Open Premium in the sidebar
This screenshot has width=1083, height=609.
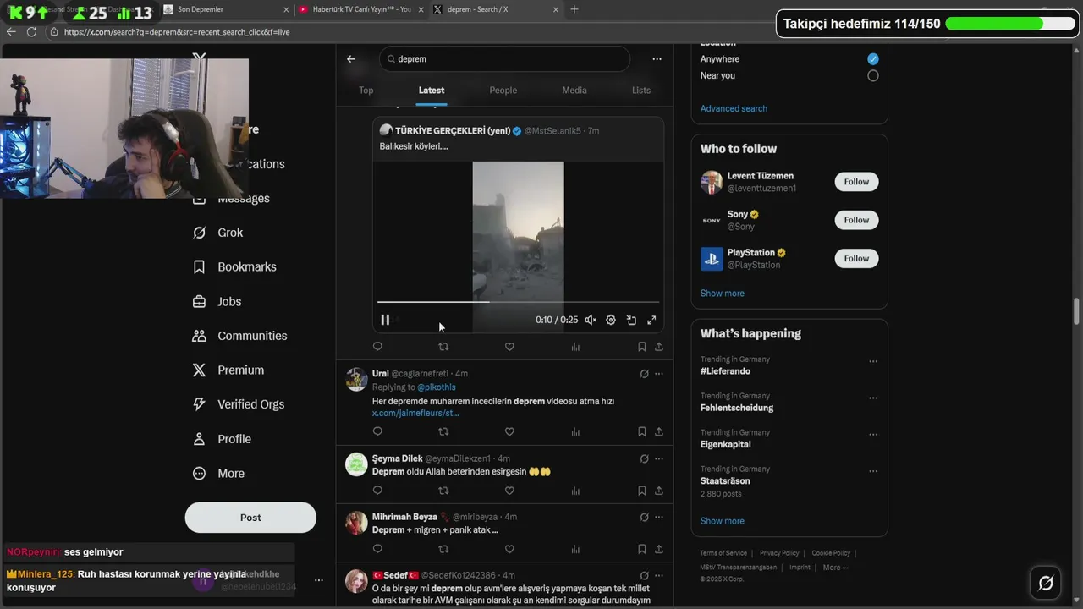pyautogui.click(x=228, y=370)
